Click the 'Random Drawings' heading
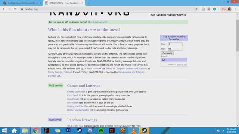The width and height of the screenshot is (239, 134). 82,120
